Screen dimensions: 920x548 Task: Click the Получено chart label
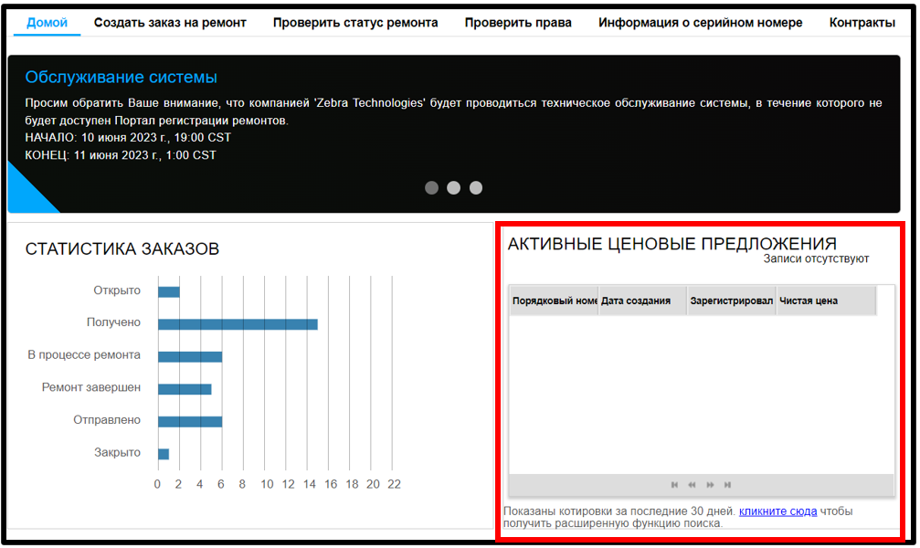[x=113, y=322]
